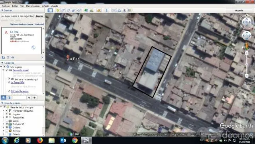Add a polygon from the toolbar
Image resolution: width=255 pixels, height=144 pixels.
coord(63,10)
